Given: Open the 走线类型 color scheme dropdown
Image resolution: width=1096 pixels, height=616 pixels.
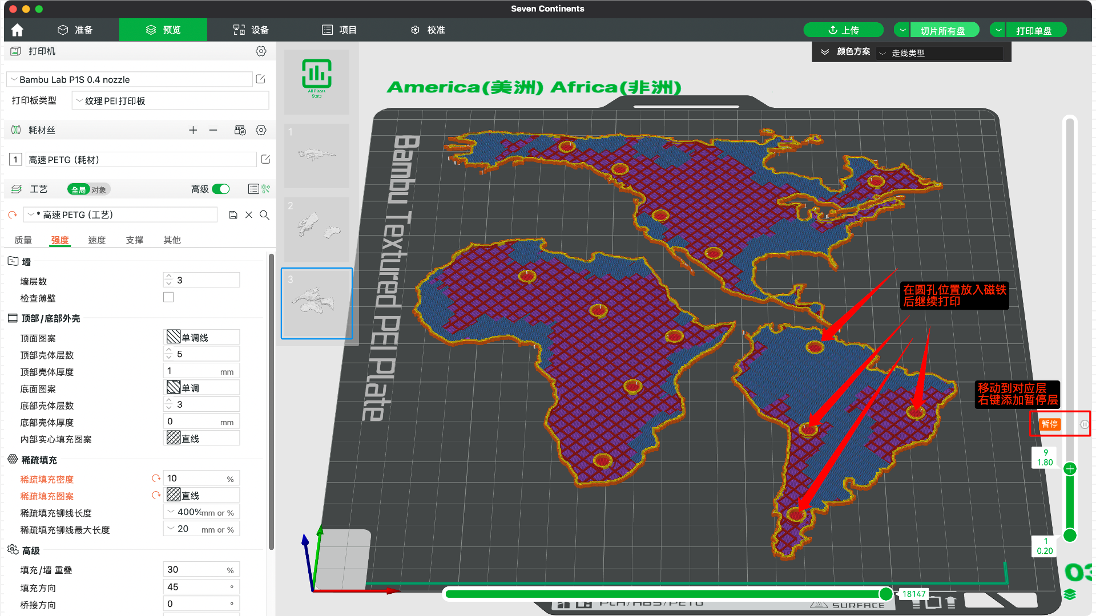Looking at the screenshot, I should [x=940, y=53].
